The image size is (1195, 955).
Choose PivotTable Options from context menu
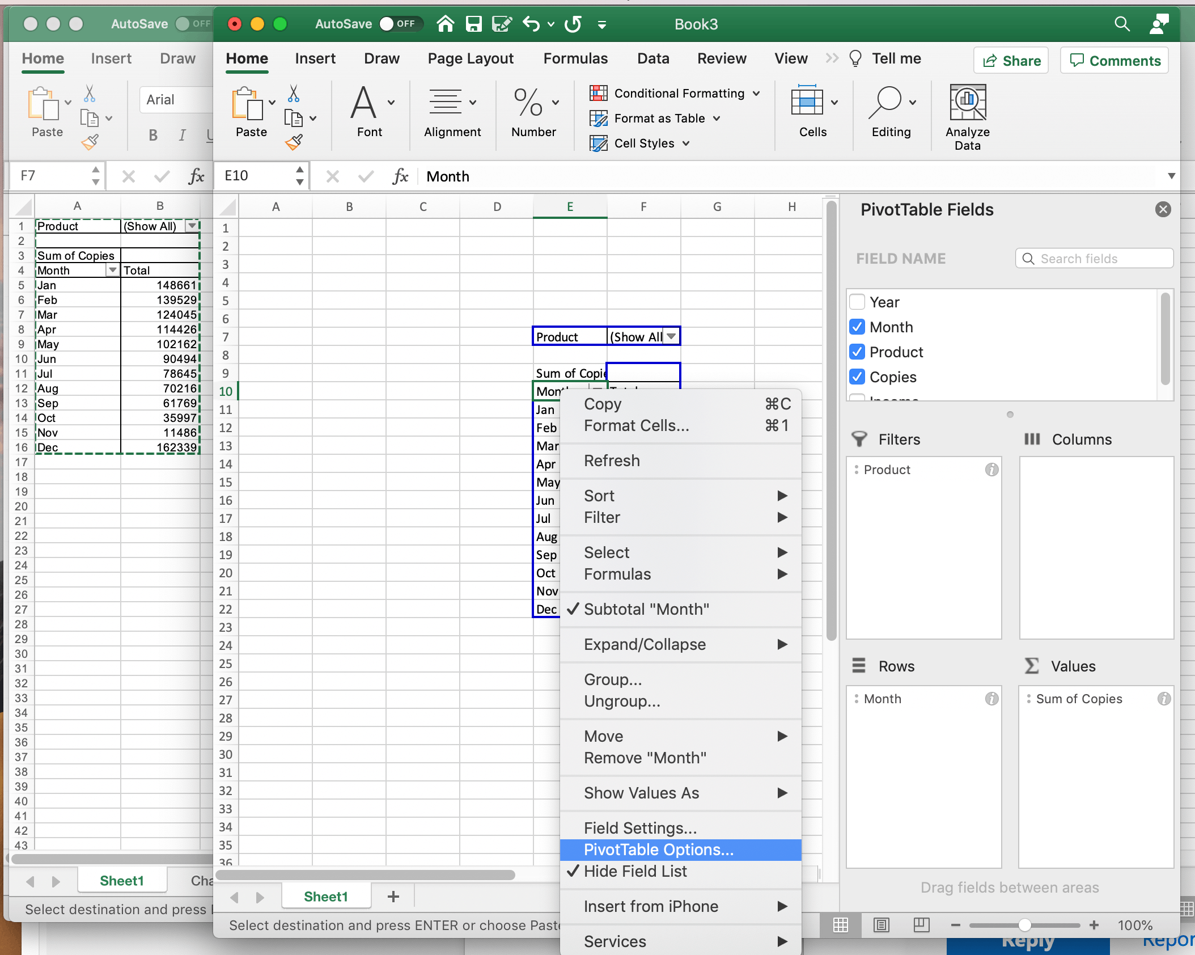(x=659, y=850)
